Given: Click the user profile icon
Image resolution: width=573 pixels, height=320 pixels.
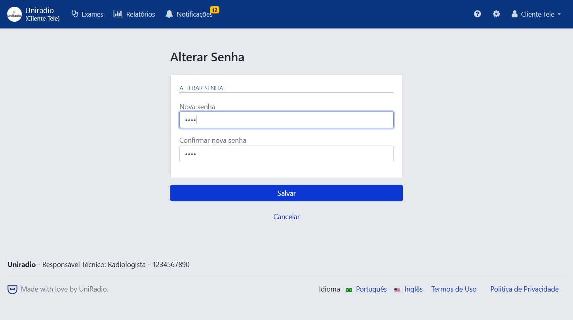Looking at the screenshot, I should [x=514, y=14].
